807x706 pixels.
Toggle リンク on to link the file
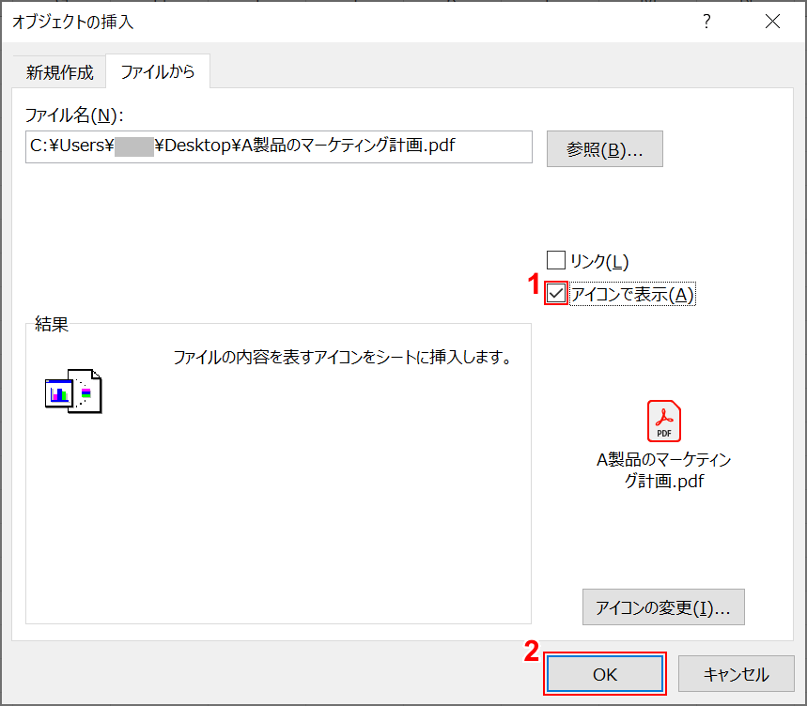point(556,260)
